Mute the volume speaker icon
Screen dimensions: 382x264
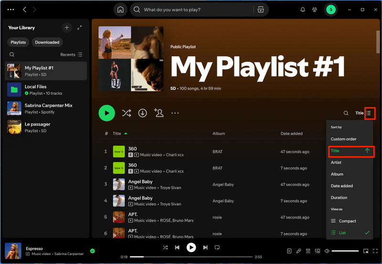[327, 251]
